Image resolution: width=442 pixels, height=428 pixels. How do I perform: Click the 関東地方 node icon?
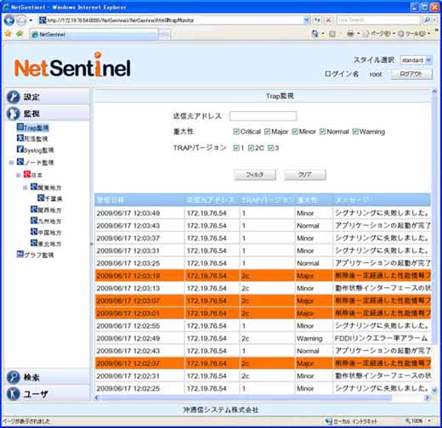coord(34,187)
